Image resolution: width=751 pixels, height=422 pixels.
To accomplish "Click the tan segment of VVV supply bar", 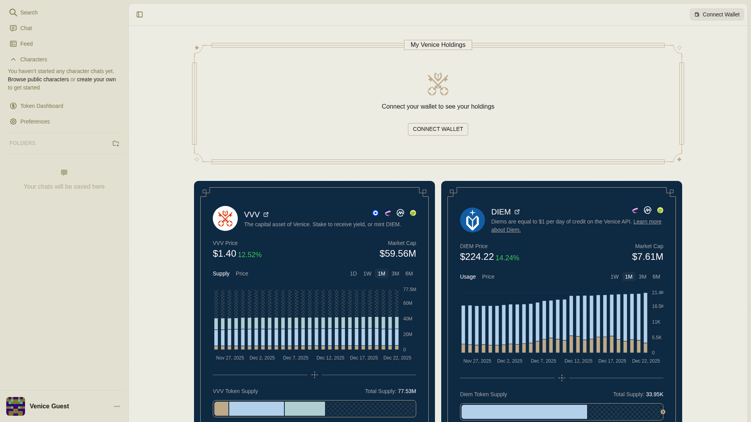I will tap(221, 409).
